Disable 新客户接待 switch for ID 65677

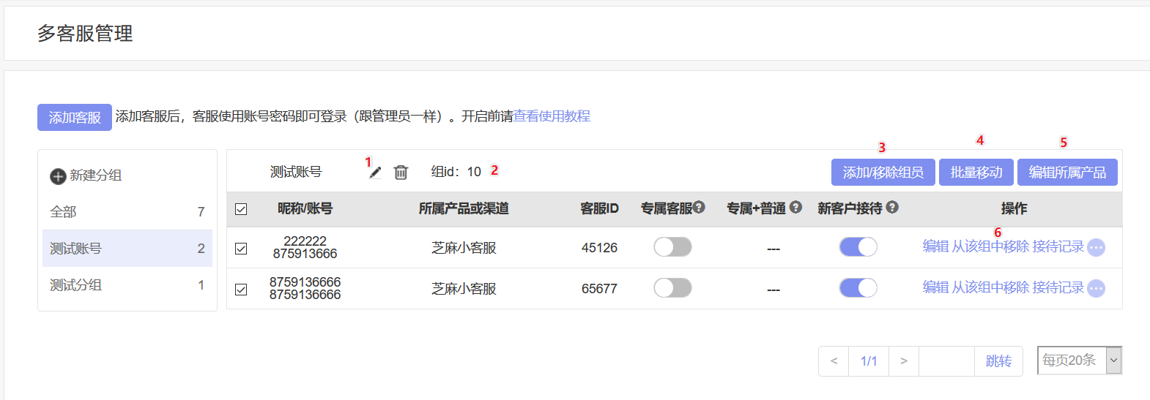click(858, 288)
